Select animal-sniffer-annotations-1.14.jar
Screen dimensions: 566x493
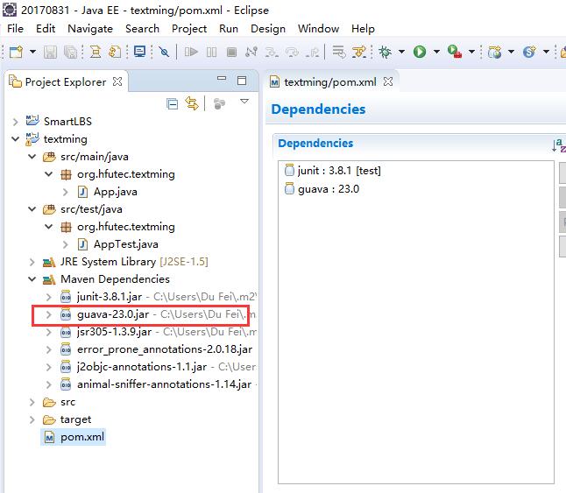click(x=164, y=384)
